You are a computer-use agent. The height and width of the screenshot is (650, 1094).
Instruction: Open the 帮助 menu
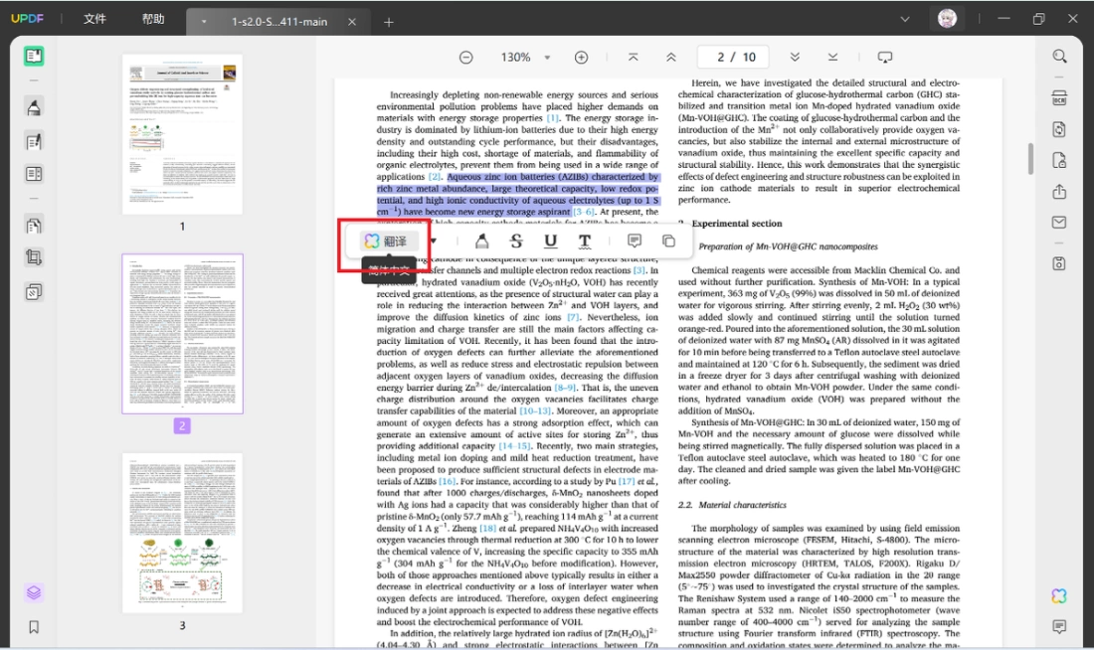click(153, 19)
